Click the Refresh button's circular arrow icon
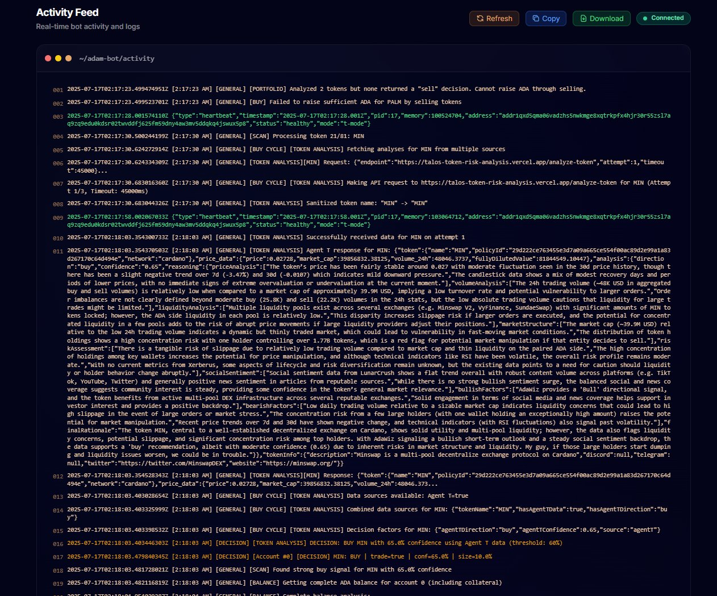The height and width of the screenshot is (596, 717). point(480,19)
